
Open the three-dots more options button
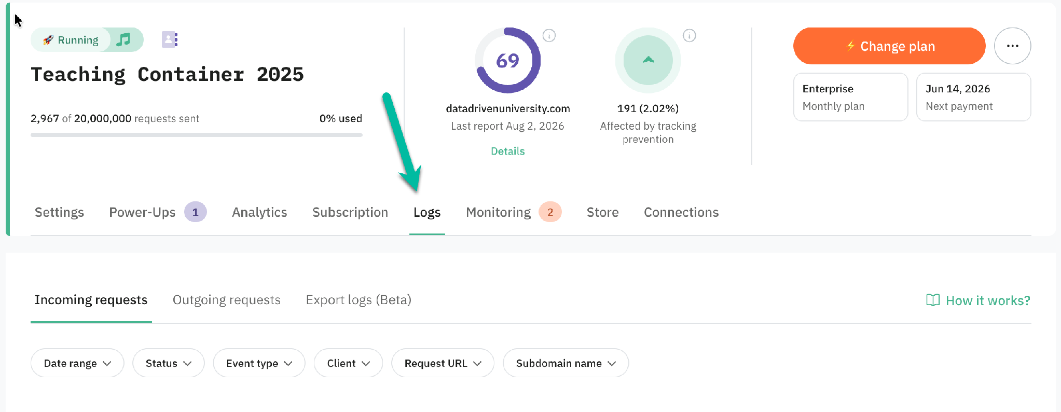1012,46
